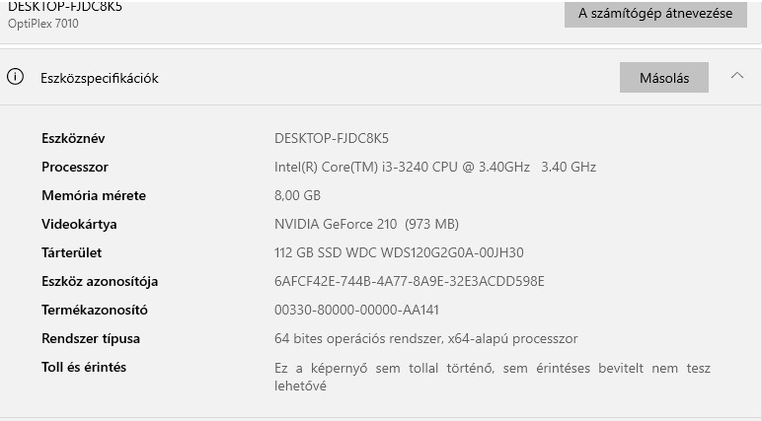762x421 pixels.
Task: Click the Intel Core i3-3240 processor value
Action: click(434, 167)
